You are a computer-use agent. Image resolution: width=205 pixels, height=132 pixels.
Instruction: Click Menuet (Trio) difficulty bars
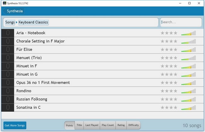coord(189,58)
